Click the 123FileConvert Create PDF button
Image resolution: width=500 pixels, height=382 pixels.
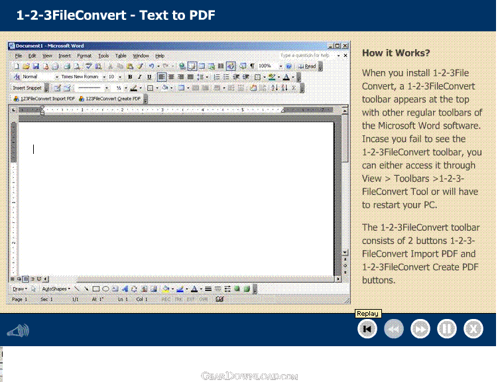coord(109,99)
